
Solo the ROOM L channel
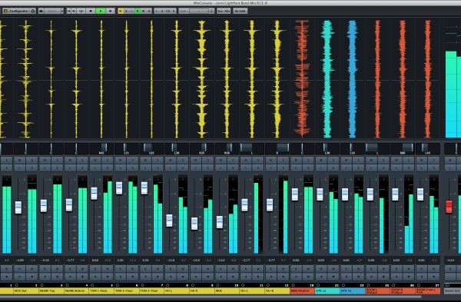(383, 161)
